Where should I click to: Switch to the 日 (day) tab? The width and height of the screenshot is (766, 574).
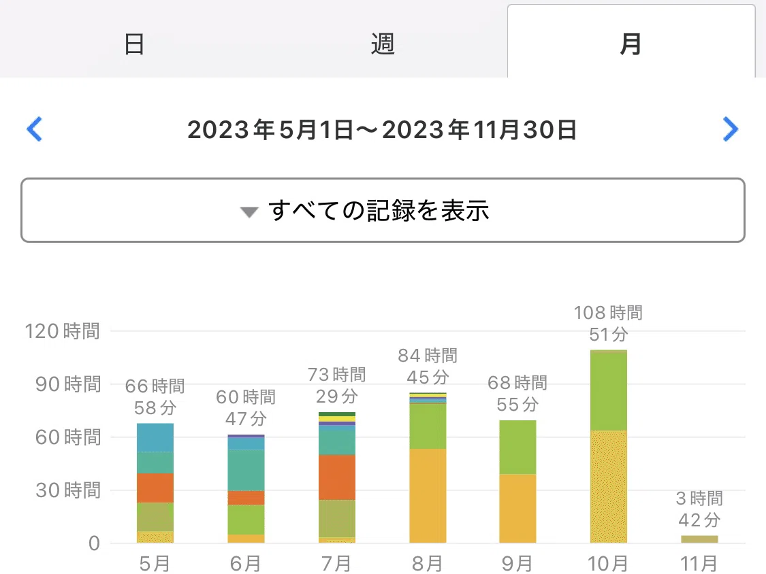(x=134, y=44)
